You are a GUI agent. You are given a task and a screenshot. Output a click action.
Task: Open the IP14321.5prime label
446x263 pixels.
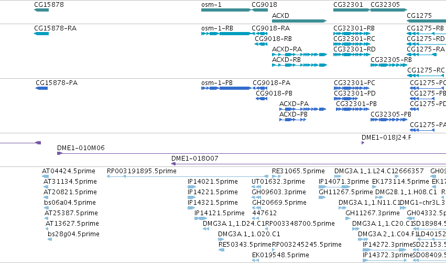click(x=213, y=203)
